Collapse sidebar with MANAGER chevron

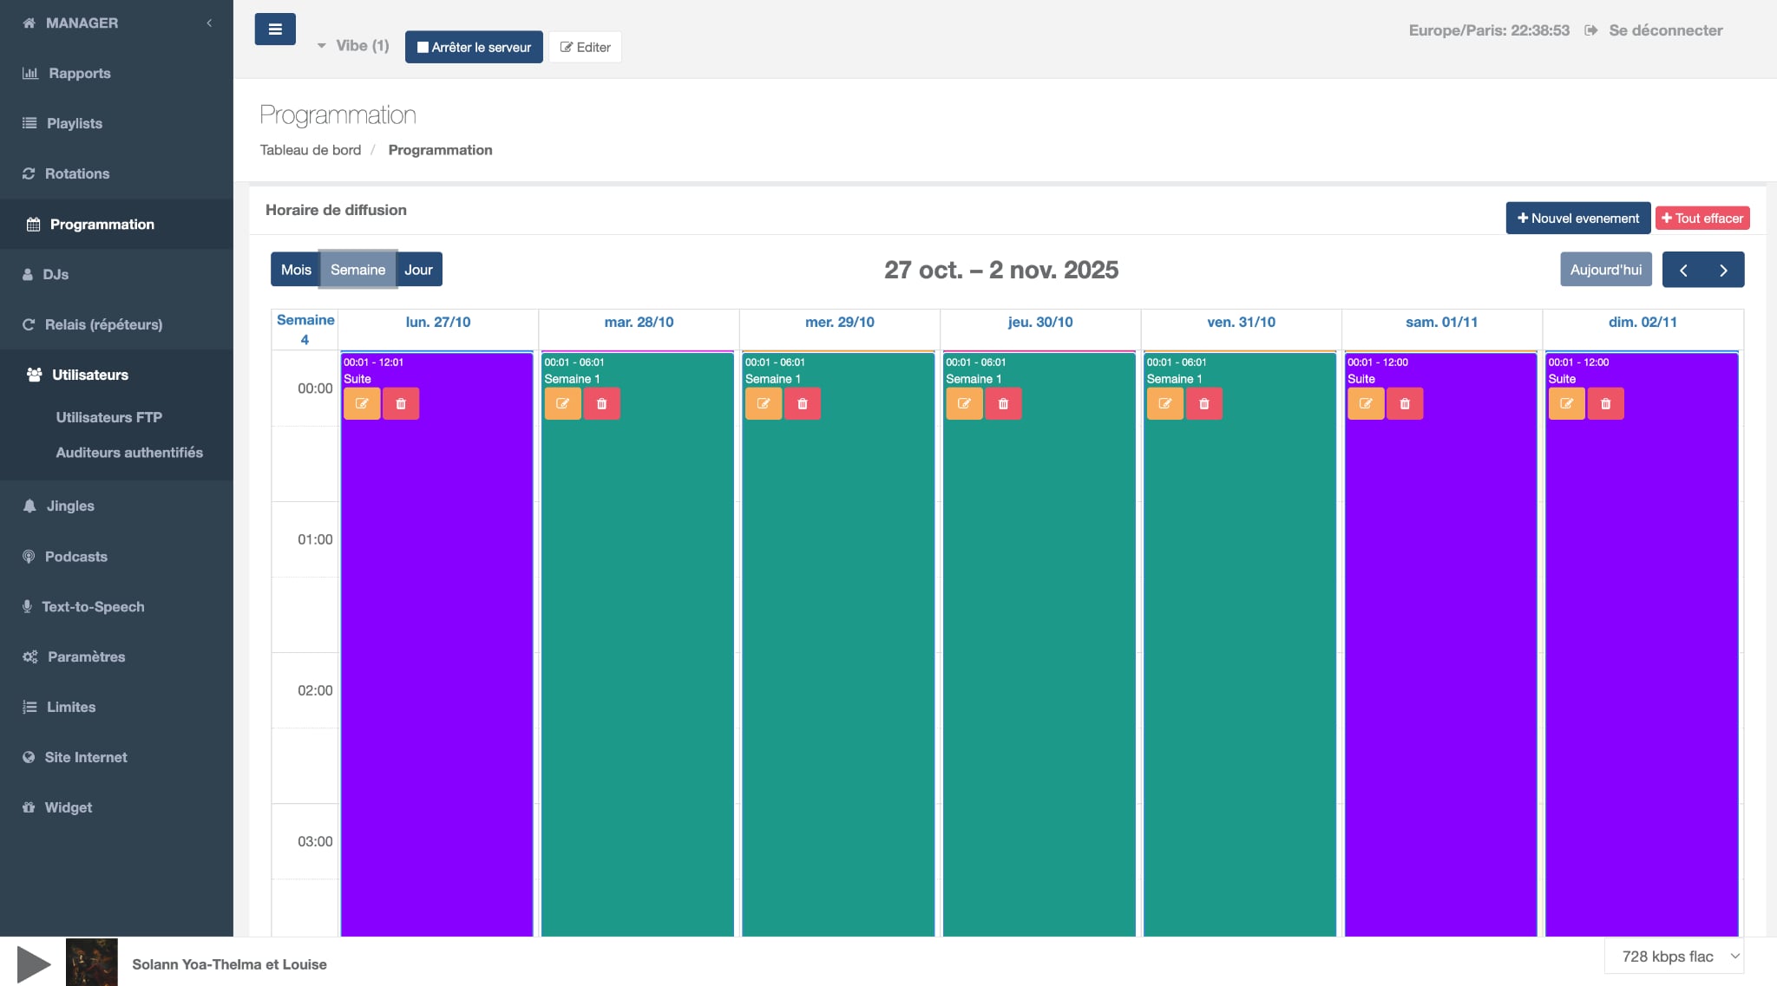point(209,23)
